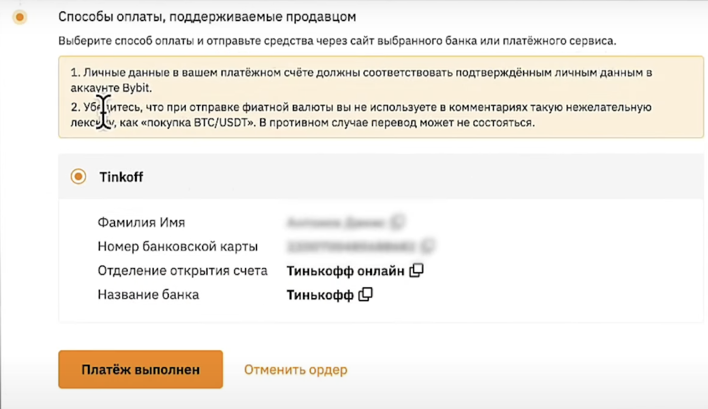Copy the bank name "Тинькофф"
Viewport: 708px width, 409px height.
point(365,294)
